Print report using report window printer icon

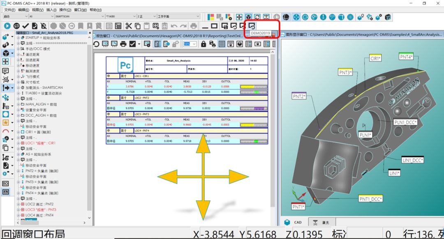click(123, 44)
